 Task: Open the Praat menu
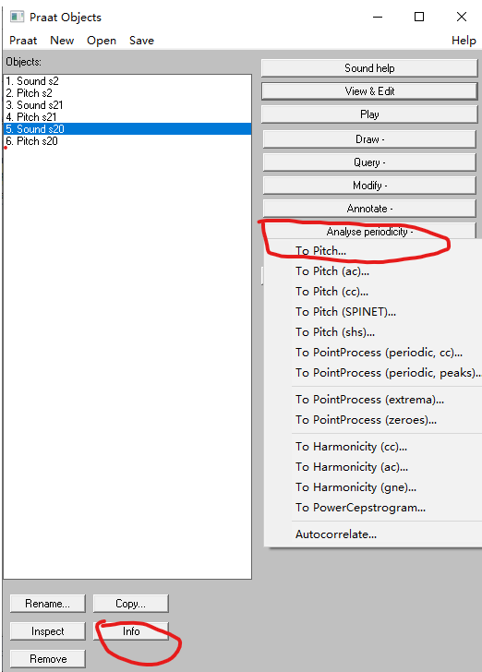click(23, 41)
